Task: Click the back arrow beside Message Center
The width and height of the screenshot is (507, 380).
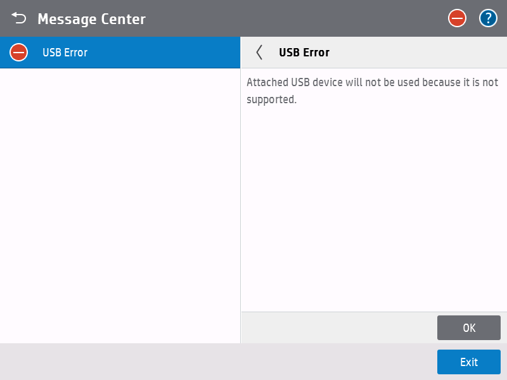Action: (x=19, y=18)
